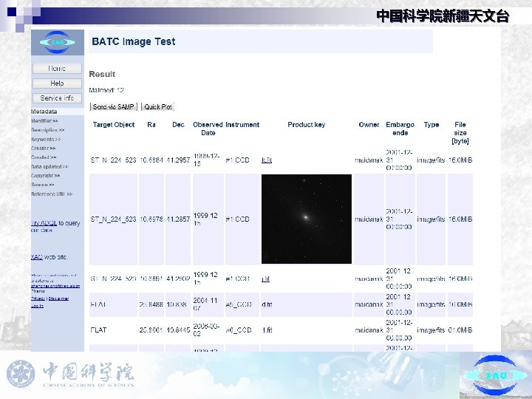
Task: Click 1.fit product key in #6_CCD row
Action: click(267, 330)
